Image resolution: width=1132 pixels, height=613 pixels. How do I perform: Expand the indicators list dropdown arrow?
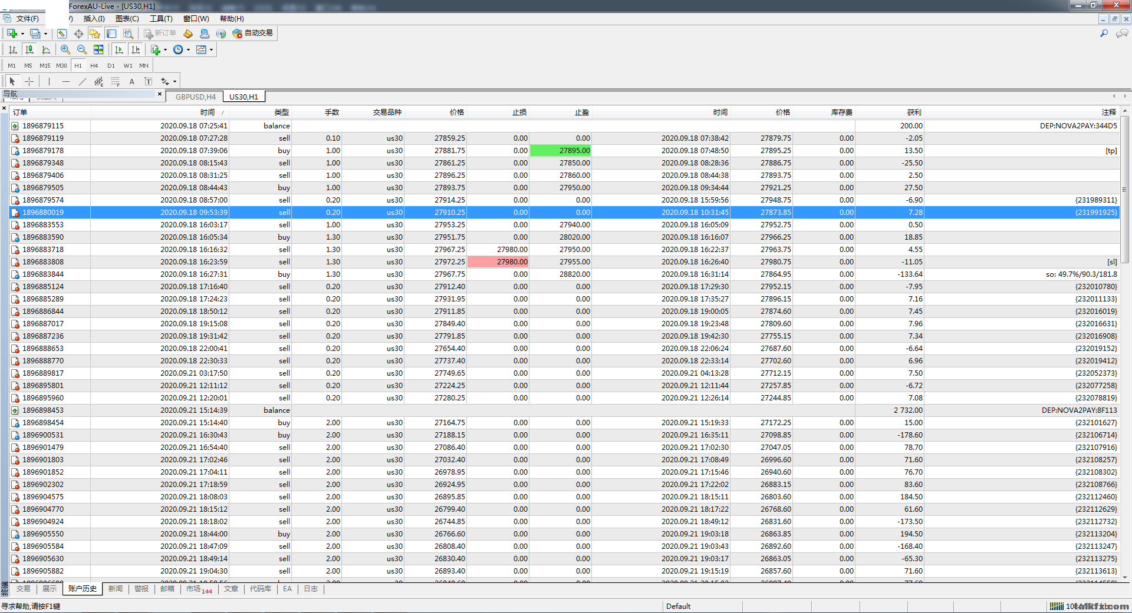click(x=165, y=50)
